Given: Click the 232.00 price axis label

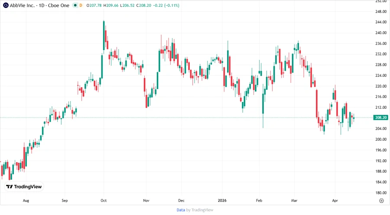Looking at the screenshot, I should 381,54.
